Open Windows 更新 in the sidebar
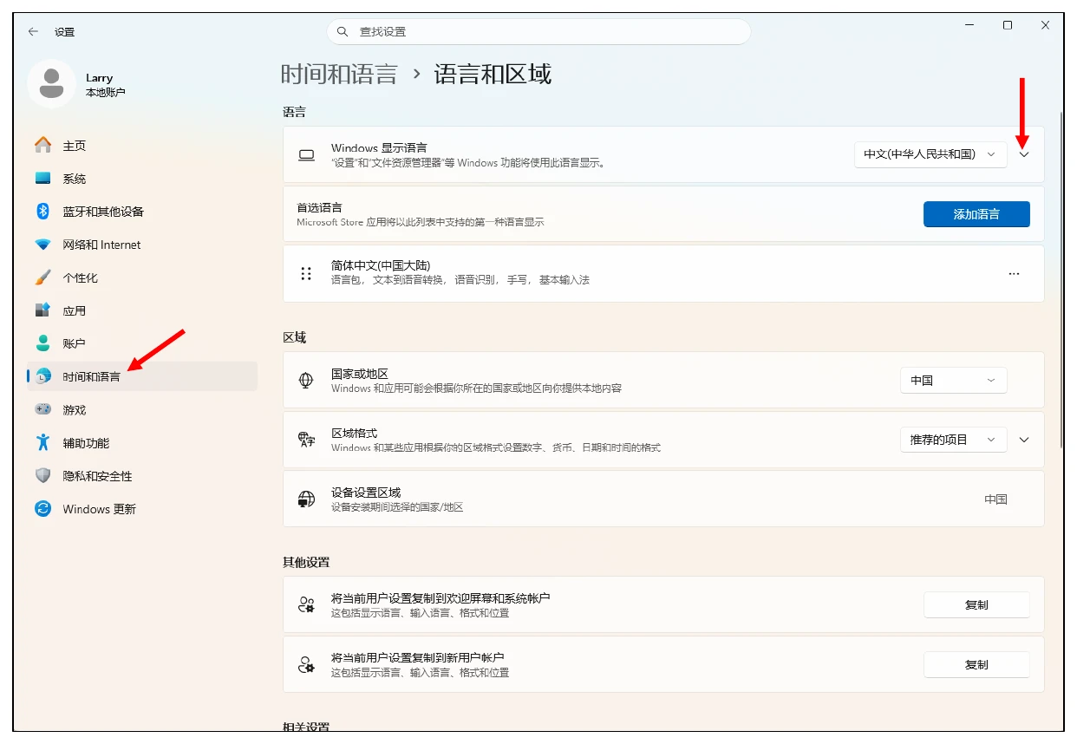 point(142,509)
